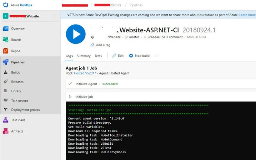This screenshot has width=256, height=160.
Task: Click Library label in sidebar
Action: pyautogui.click(x=16, y=91)
